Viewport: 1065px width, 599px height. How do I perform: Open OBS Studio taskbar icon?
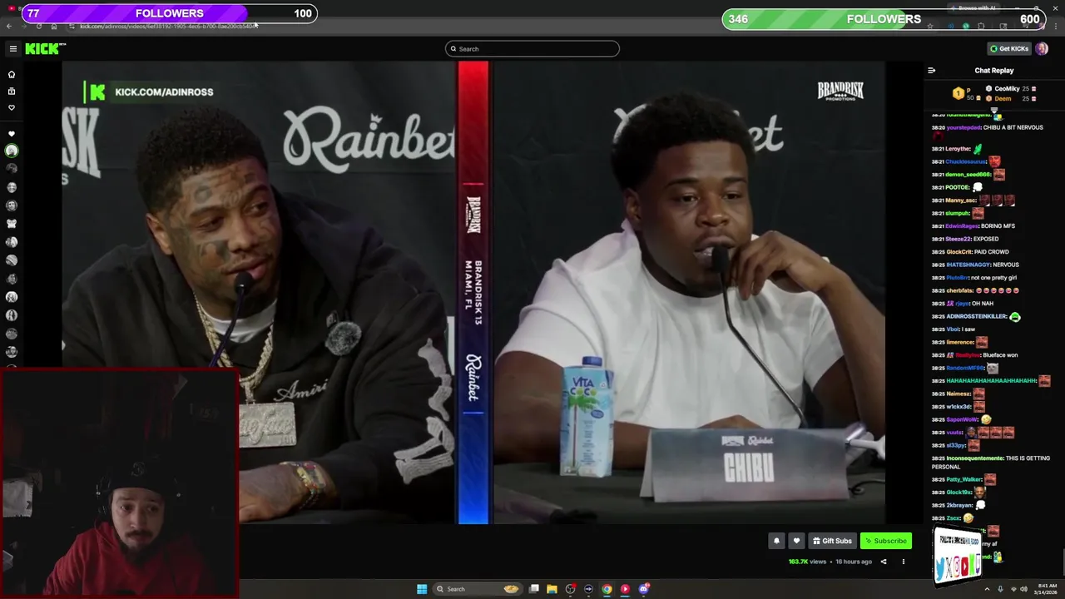pos(570,589)
